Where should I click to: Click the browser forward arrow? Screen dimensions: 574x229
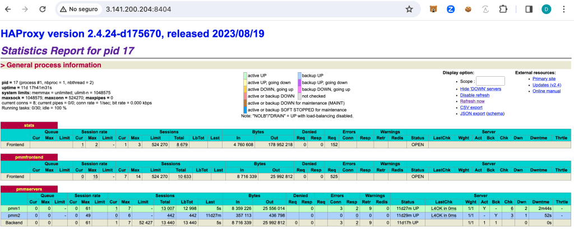pyautogui.click(x=25, y=10)
